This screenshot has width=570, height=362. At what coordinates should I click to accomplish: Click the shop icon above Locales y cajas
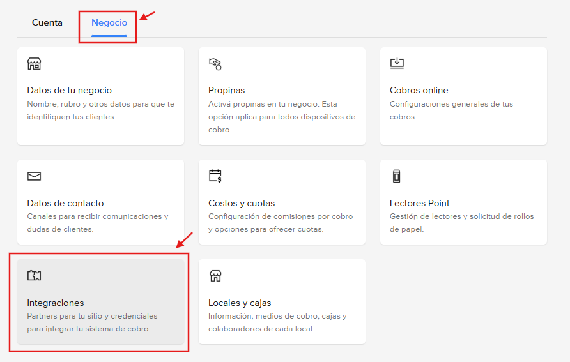(x=215, y=276)
